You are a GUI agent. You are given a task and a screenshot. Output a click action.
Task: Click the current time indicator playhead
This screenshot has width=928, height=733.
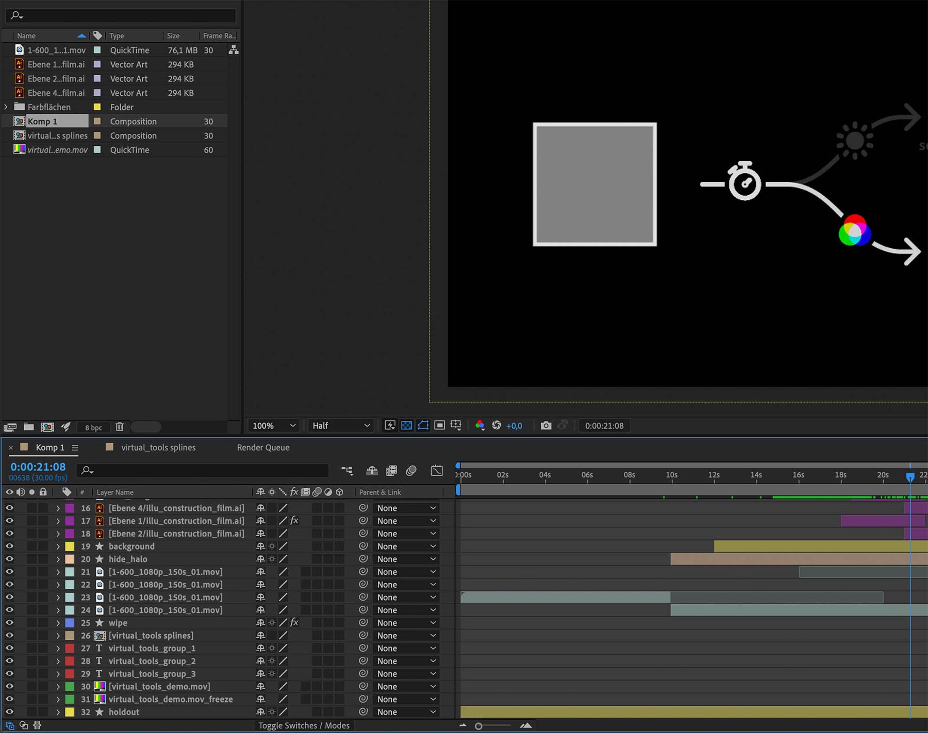point(910,477)
